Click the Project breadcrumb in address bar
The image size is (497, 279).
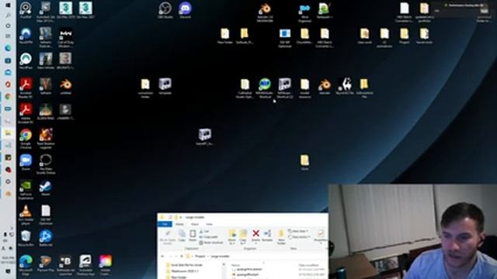(200, 257)
